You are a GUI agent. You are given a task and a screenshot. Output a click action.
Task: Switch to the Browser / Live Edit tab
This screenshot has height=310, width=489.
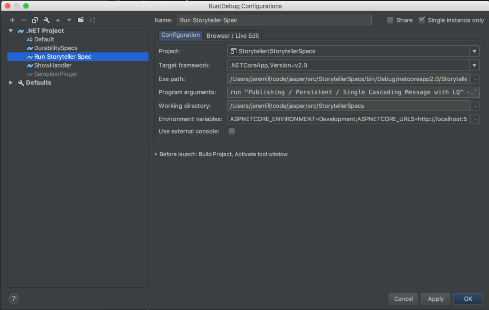pos(232,36)
